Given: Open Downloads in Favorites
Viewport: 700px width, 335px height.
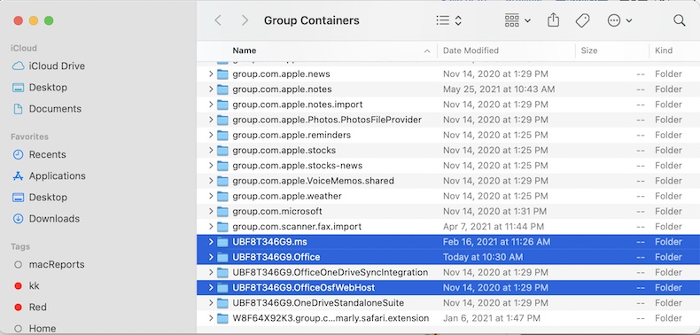Looking at the screenshot, I should 46,219.
